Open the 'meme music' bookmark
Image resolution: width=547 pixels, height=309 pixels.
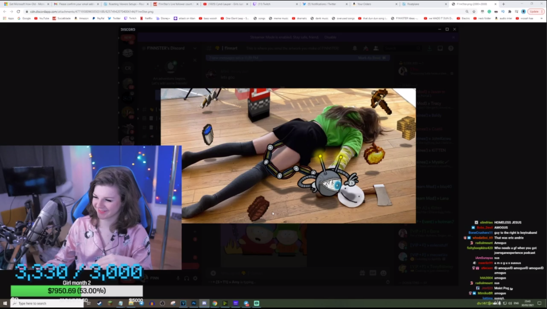[279, 18]
